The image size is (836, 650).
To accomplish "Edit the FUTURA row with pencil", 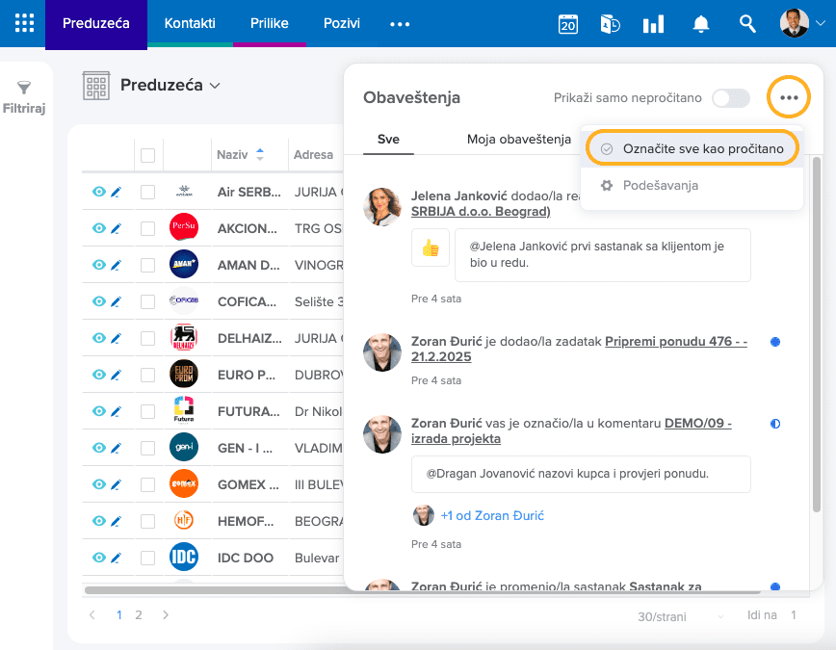I will pyautogui.click(x=117, y=411).
